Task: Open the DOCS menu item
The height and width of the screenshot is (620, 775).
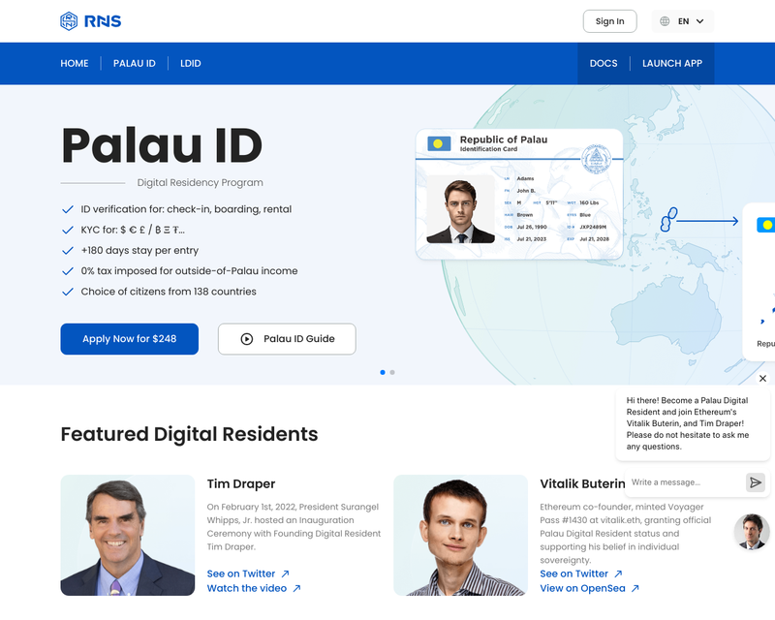Action: tap(603, 63)
